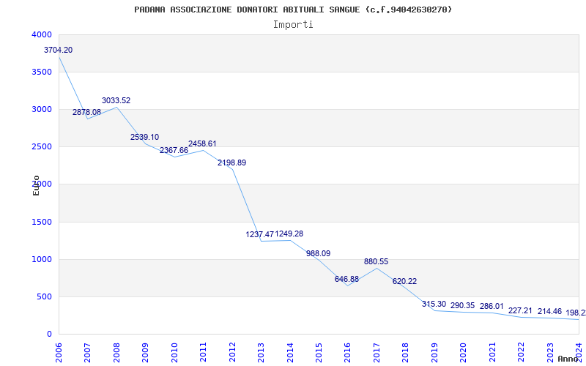This screenshot has height=366, width=586.
Task: Select the 1249.28 data label
Action: point(289,234)
